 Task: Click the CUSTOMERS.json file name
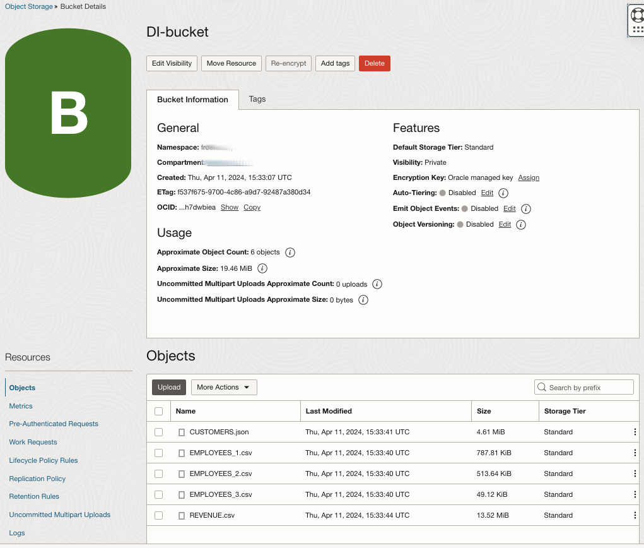pyautogui.click(x=219, y=432)
